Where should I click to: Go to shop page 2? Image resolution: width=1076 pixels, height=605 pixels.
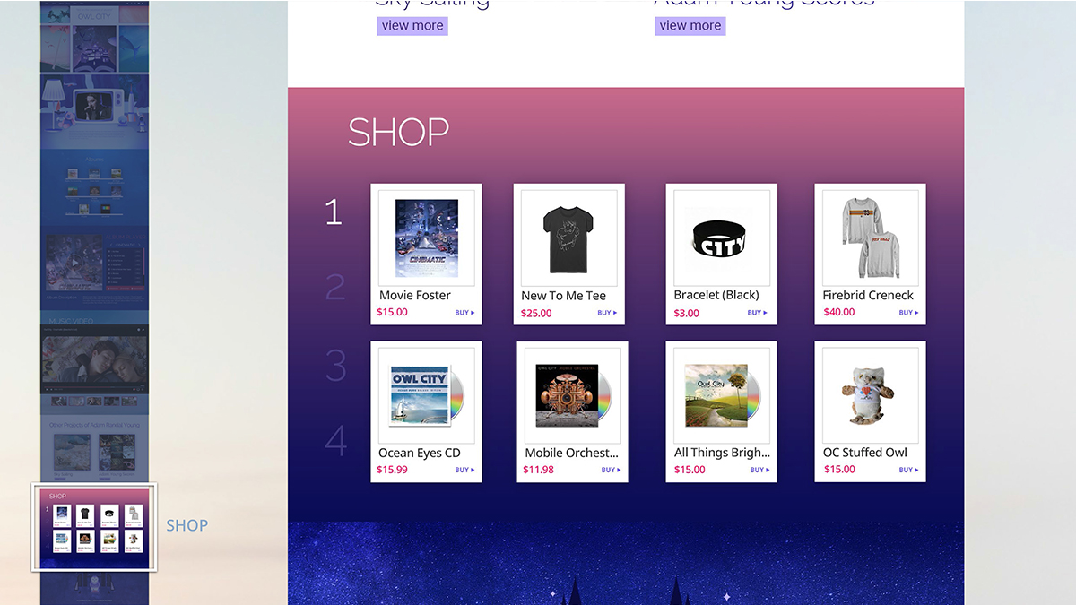[x=335, y=288]
